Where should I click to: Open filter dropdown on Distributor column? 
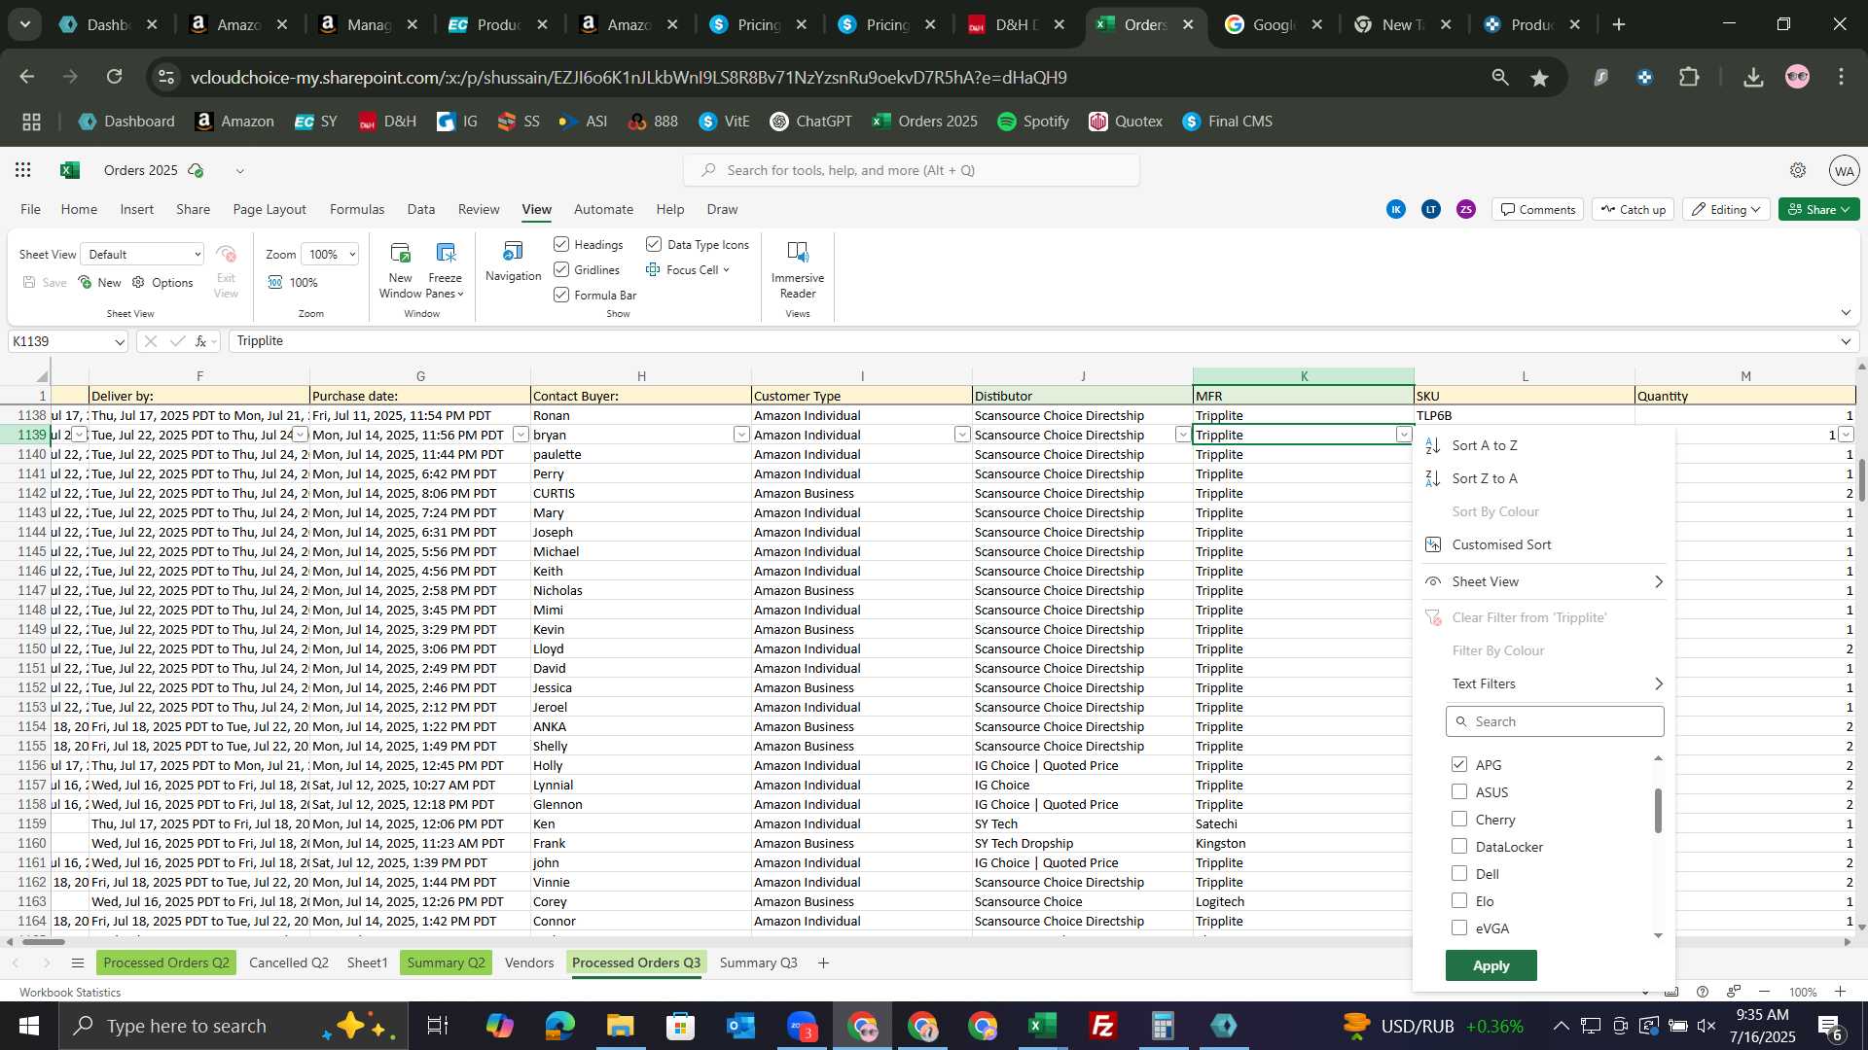coord(1183,435)
